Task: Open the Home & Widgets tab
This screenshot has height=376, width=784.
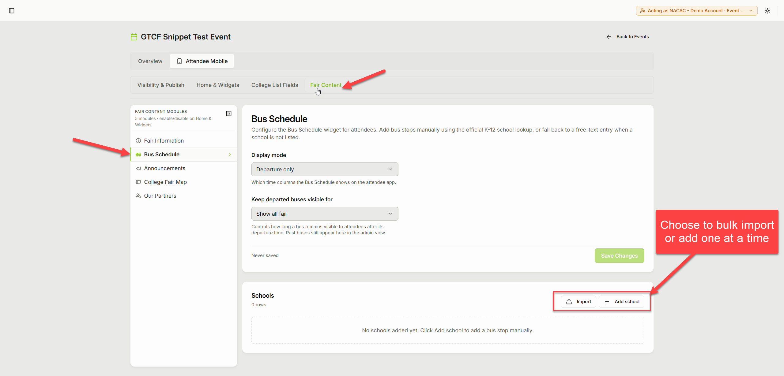Action: pos(218,85)
